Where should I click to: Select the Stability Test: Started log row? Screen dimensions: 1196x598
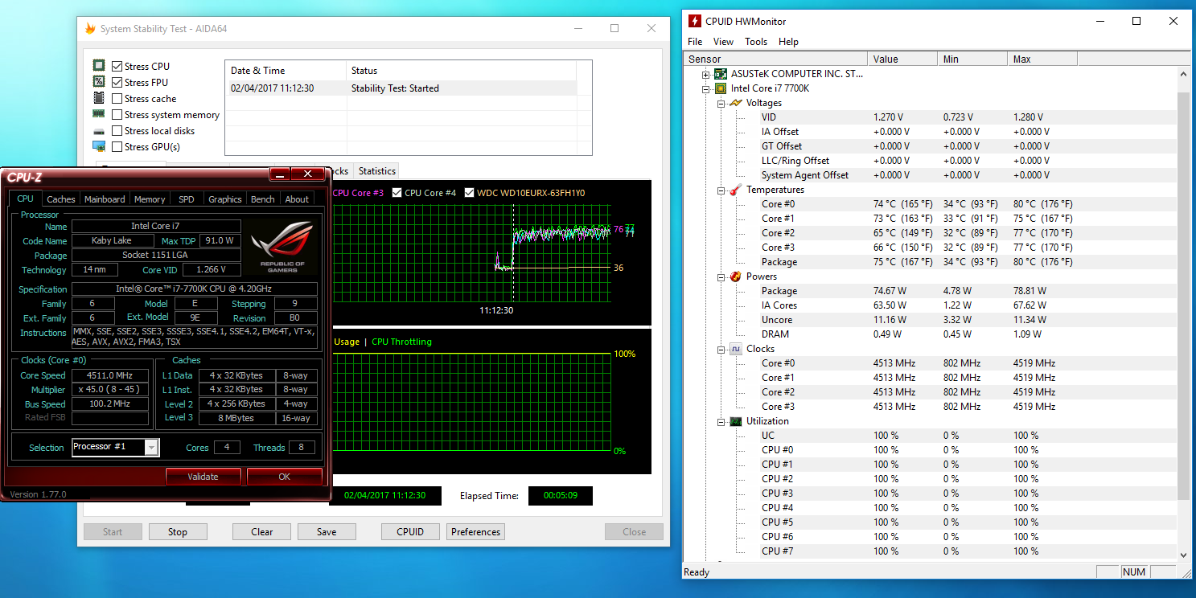click(401, 88)
